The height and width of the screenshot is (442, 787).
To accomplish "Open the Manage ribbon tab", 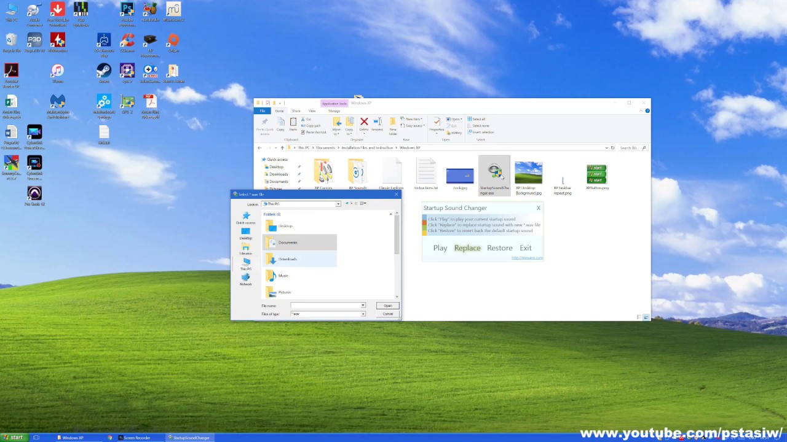I will point(334,111).
